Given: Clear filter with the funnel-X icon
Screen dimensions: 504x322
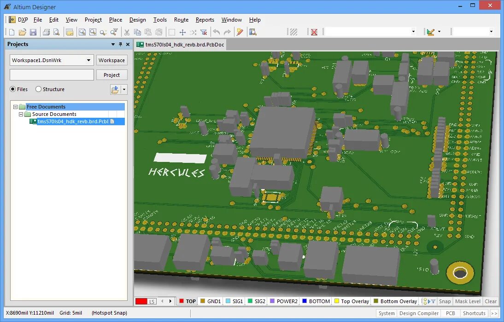Looking at the screenshot, I should [x=204, y=32].
